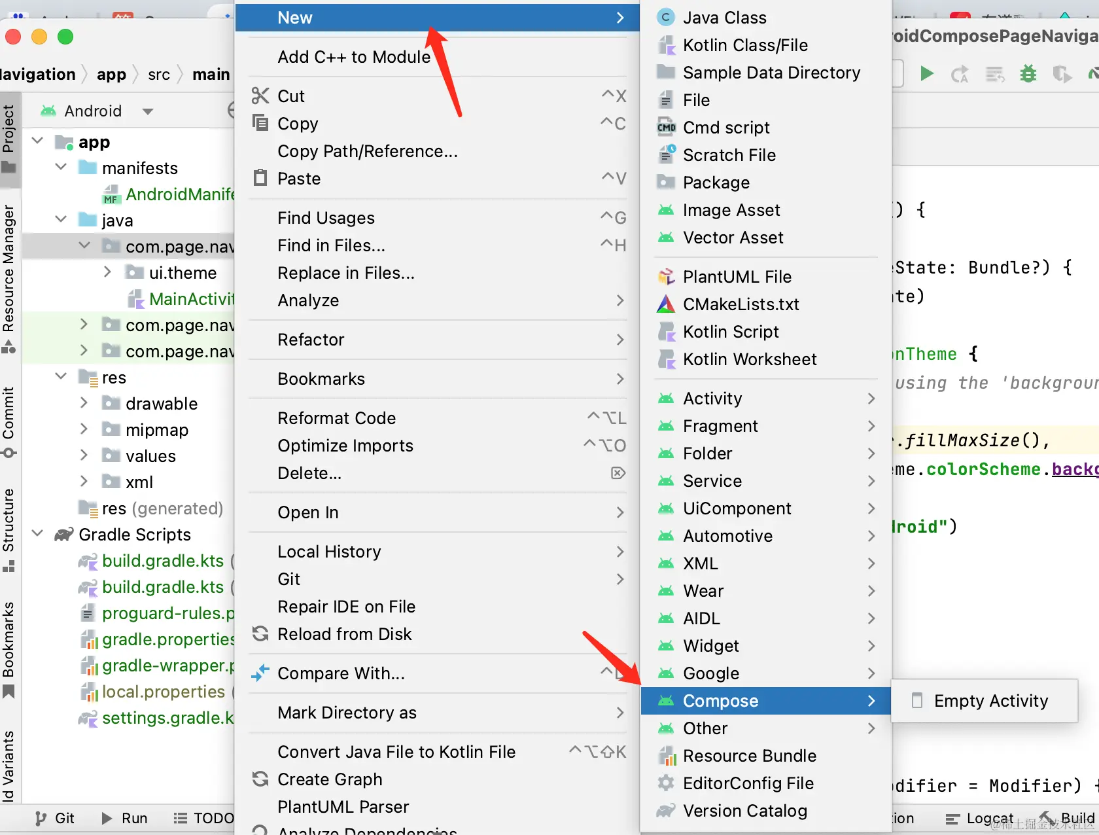Click the Reload from Disk refresh icon
The height and width of the screenshot is (835, 1099).
[x=260, y=633]
